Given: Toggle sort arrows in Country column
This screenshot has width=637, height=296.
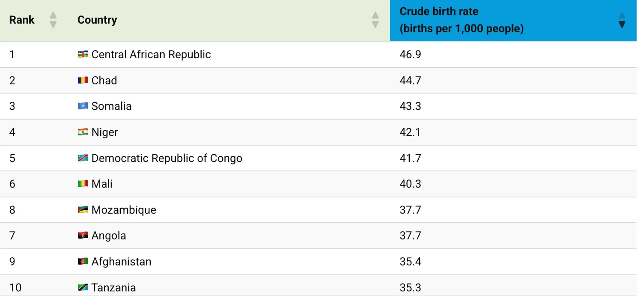Looking at the screenshot, I should pyautogui.click(x=375, y=20).
